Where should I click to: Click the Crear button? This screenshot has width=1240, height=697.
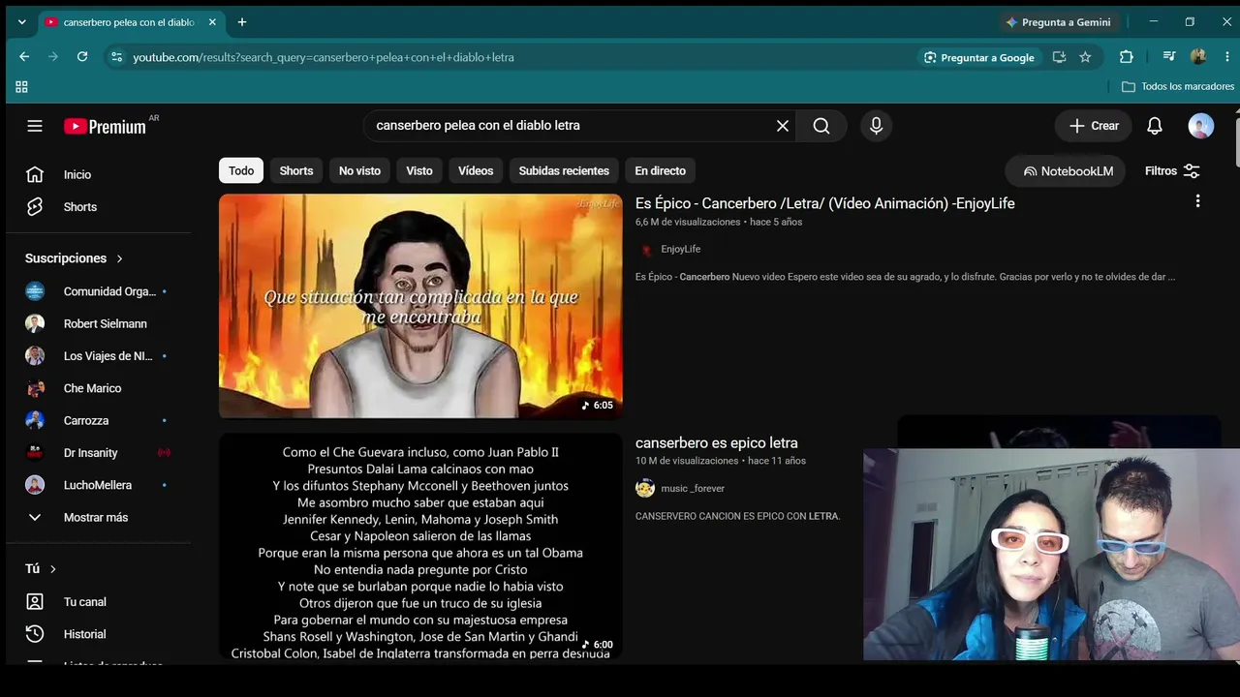click(1094, 126)
